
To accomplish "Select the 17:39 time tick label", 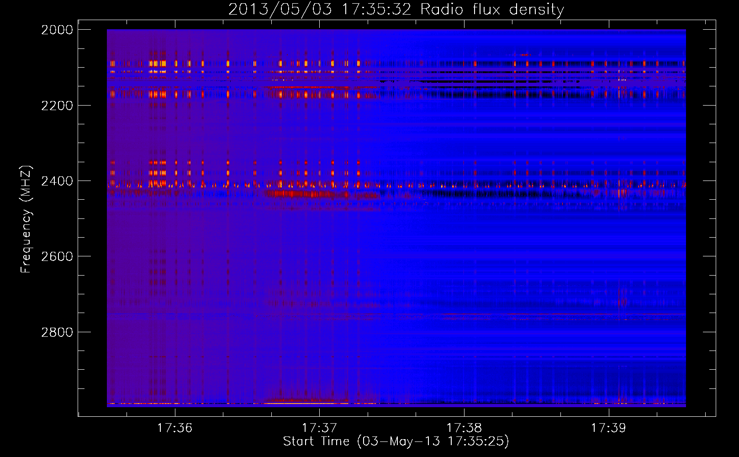I will click(608, 428).
